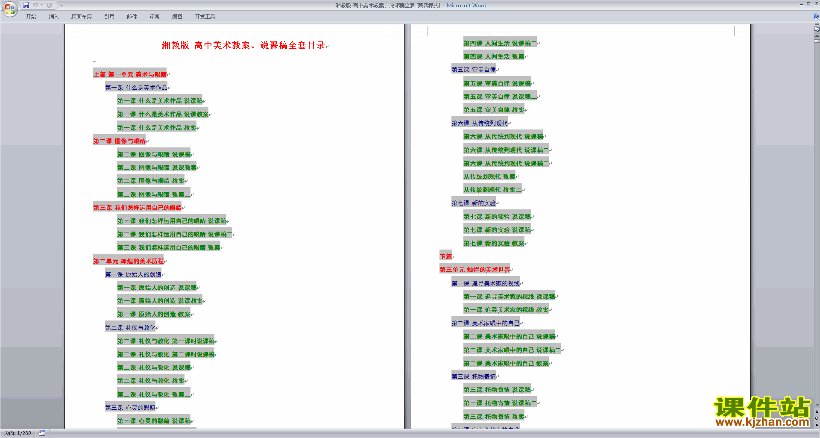Click the Save icon in Quick Access

(x=26, y=5)
